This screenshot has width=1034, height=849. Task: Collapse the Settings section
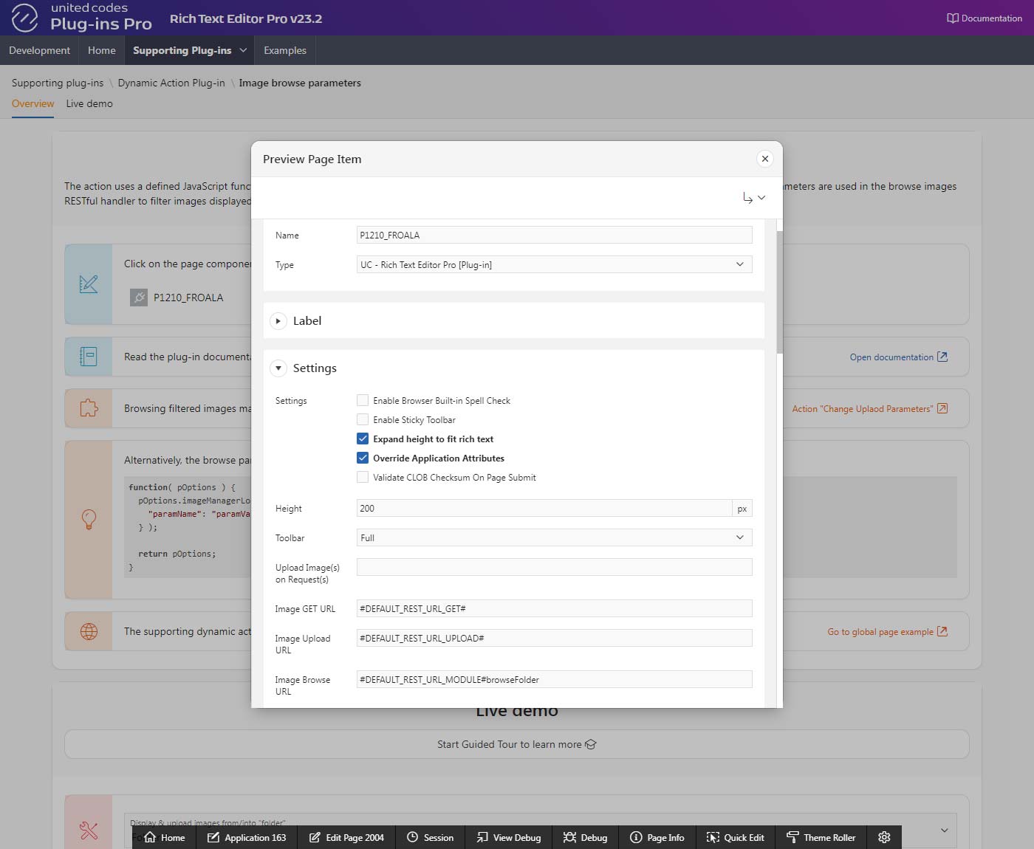coord(278,368)
